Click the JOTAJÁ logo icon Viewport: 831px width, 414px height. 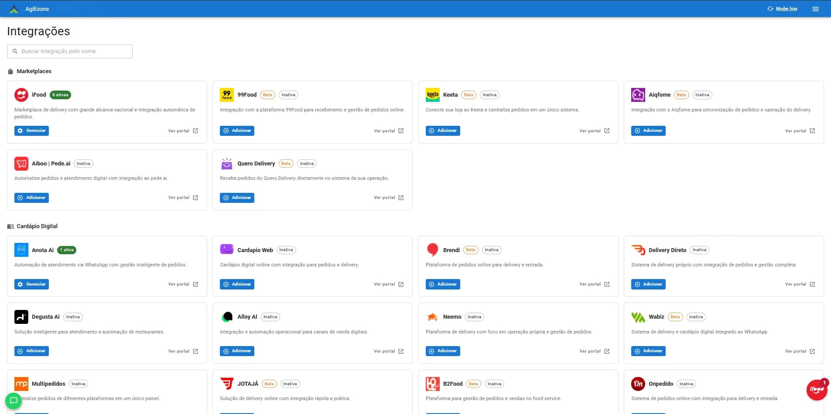coord(227,384)
